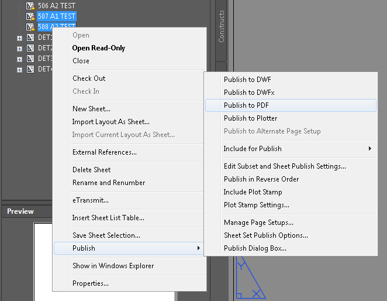Viewport: 387px width, 301px height.
Task: Open the Include for Publish submenu arrow
Action: (x=369, y=148)
